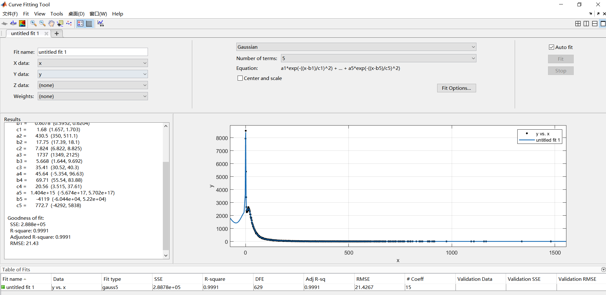The width and height of the screenshot is (606, 295).
Task: Open the 窗口(W) menu
Action: pyautogui.click(x=98, y=14)
